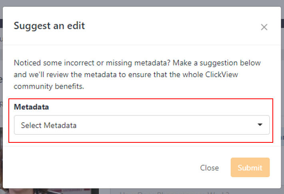This screenshot has width=284, height=194.
Task: Dismiss the dialog with the X icon
Action: point(264,27)
